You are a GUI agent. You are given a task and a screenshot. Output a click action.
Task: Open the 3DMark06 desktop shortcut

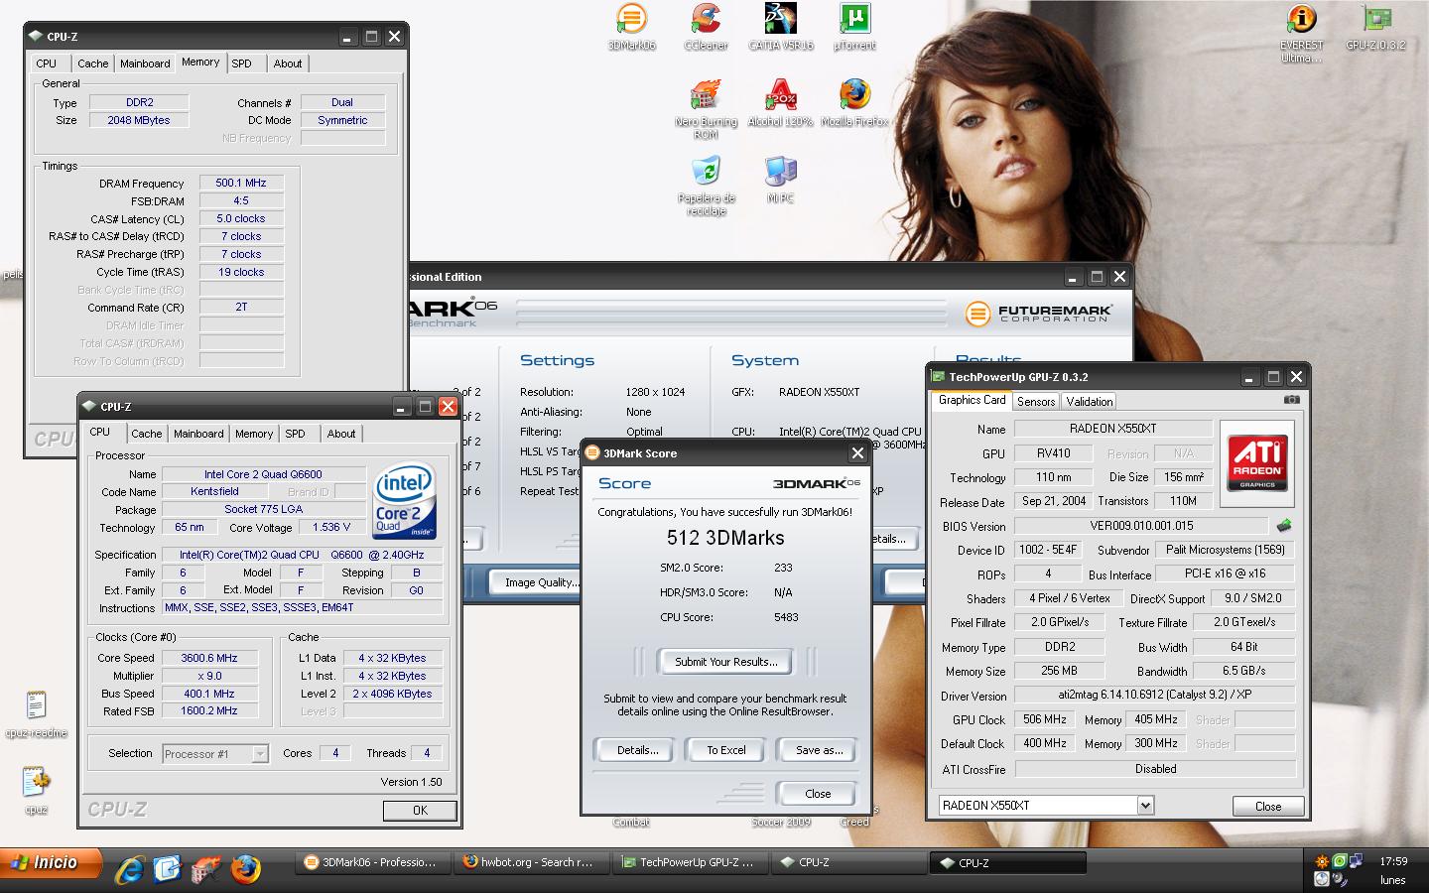tap(631, 27)
